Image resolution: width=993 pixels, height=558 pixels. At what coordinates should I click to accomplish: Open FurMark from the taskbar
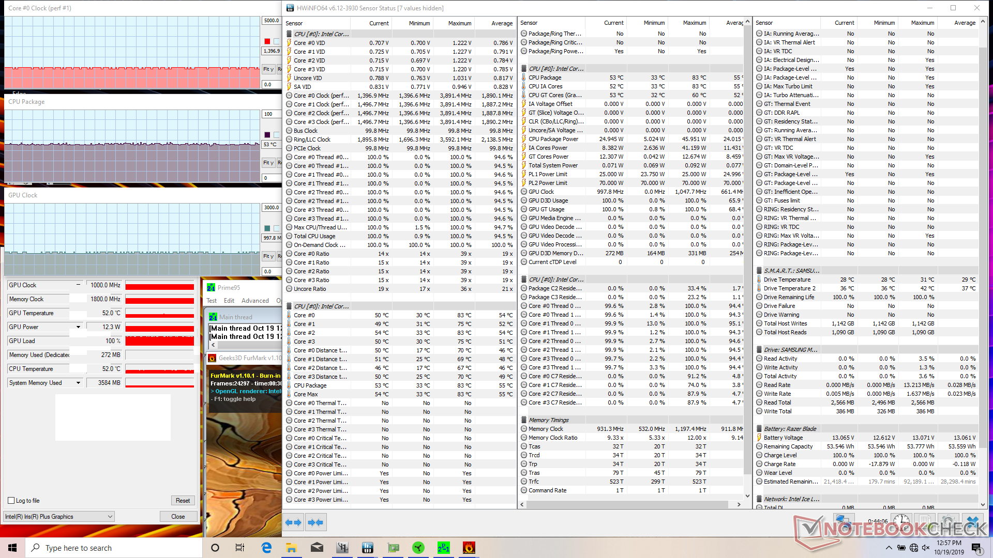469,548
